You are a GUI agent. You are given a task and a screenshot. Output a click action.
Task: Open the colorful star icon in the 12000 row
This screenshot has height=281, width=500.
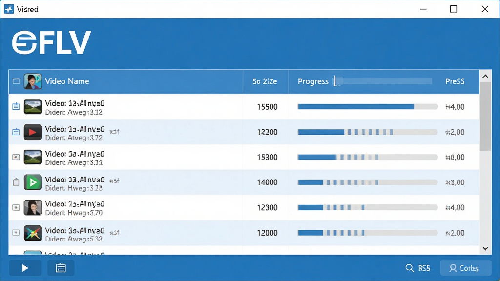click(33, 233)
